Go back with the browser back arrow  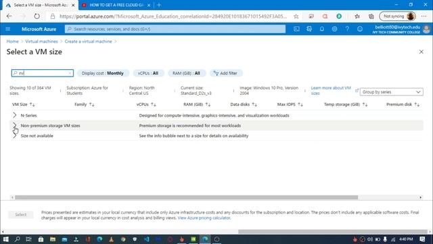[x=9, y=16]
